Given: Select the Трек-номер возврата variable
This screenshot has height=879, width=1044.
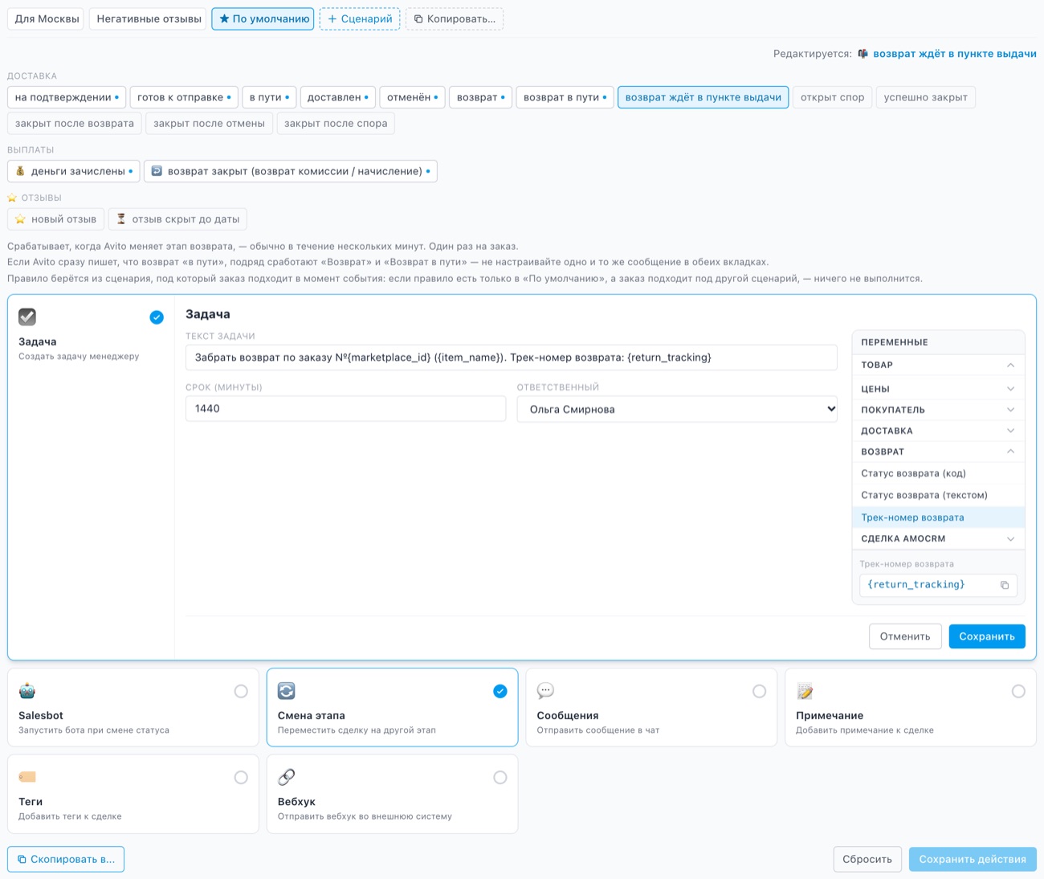Looking at the screenshot, I should point(938,517).
